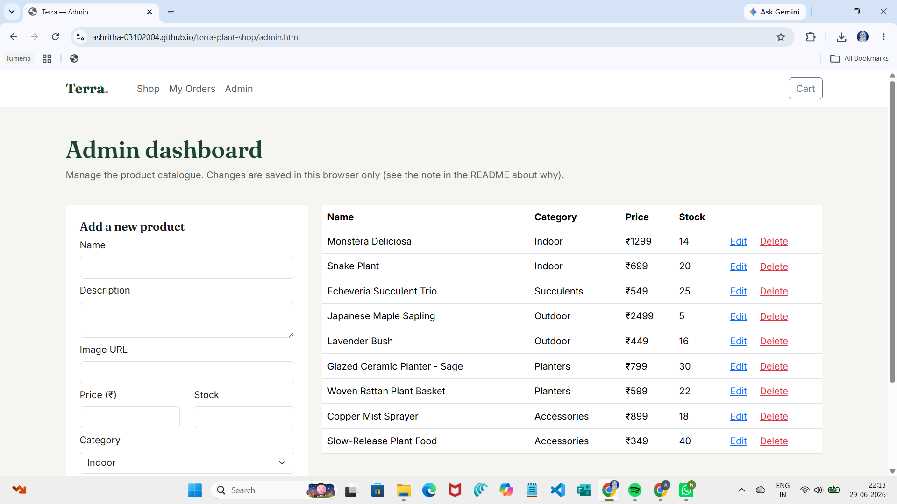This screenshot has height=504, width=897.
Task: Click the taskbar Search box
Action: 274,490
